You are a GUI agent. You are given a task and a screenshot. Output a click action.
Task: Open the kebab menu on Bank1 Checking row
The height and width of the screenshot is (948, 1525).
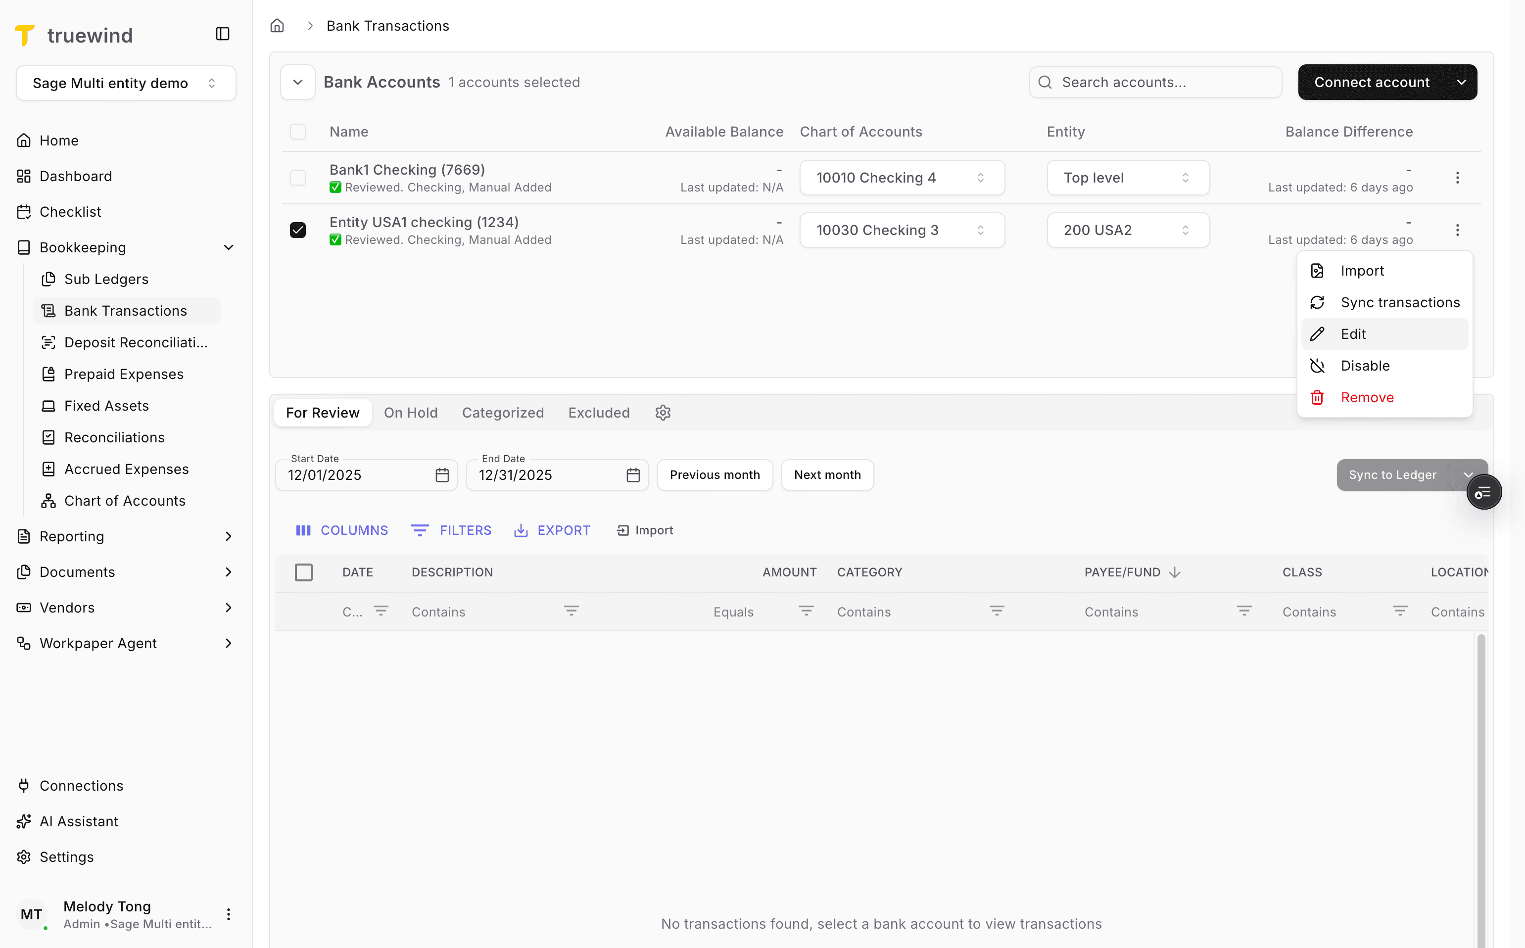click(x=1458, y=178)
